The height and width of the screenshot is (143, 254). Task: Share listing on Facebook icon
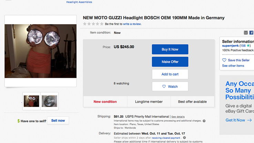coord(252,33)
